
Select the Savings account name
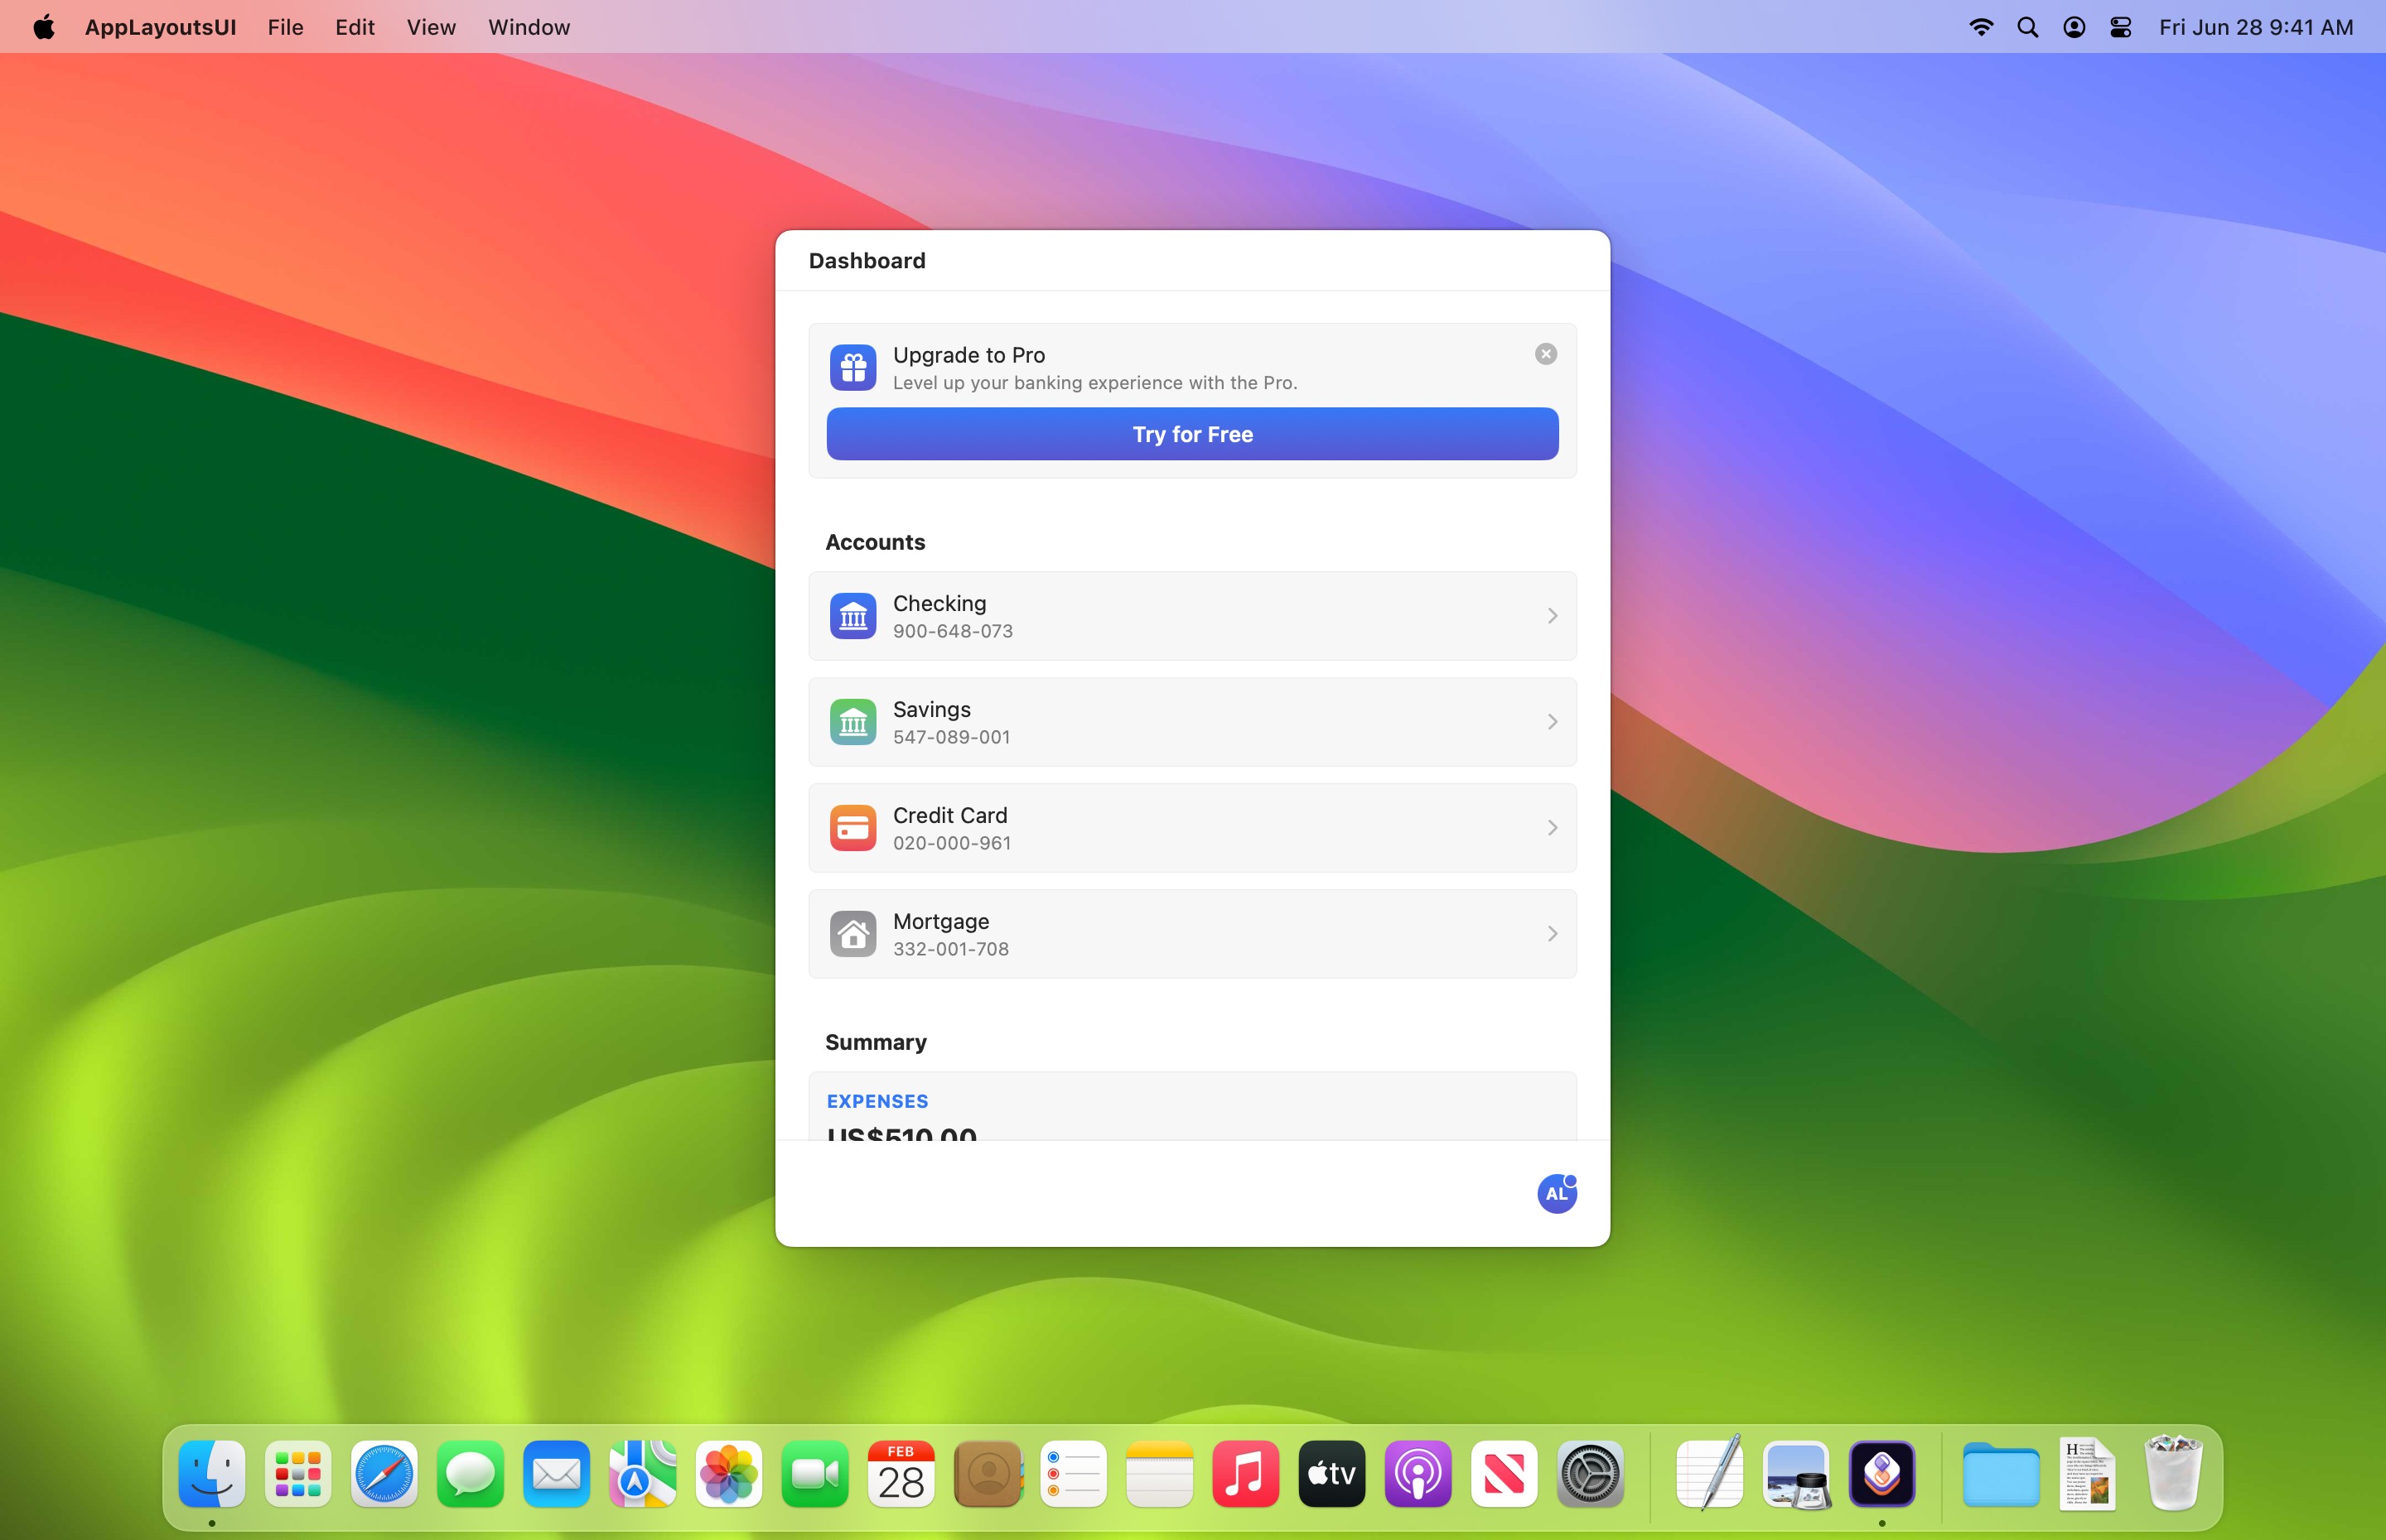click(931, 709)
